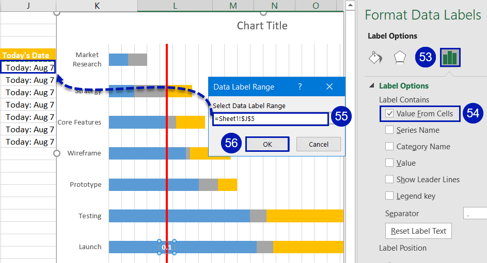Open the Fill & Line paint bucket tab
This screenshot has height=263, width=487.
click(375, 58)
